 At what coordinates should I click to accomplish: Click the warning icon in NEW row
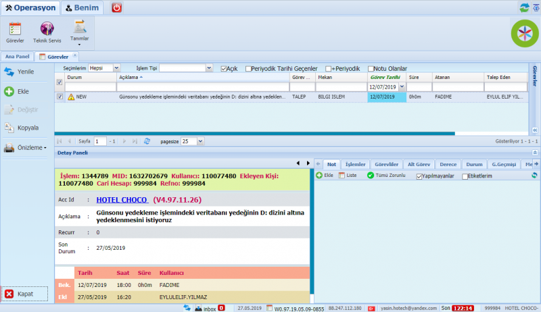pos(71,97)
